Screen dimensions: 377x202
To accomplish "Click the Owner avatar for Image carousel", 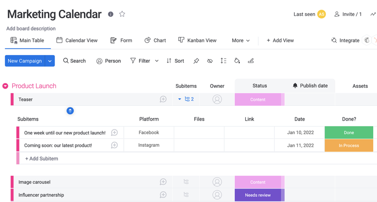I will [x=217, y=182].
